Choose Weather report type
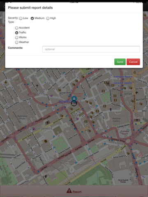Viewport: 148px width, 197px height. coord(16,42)
